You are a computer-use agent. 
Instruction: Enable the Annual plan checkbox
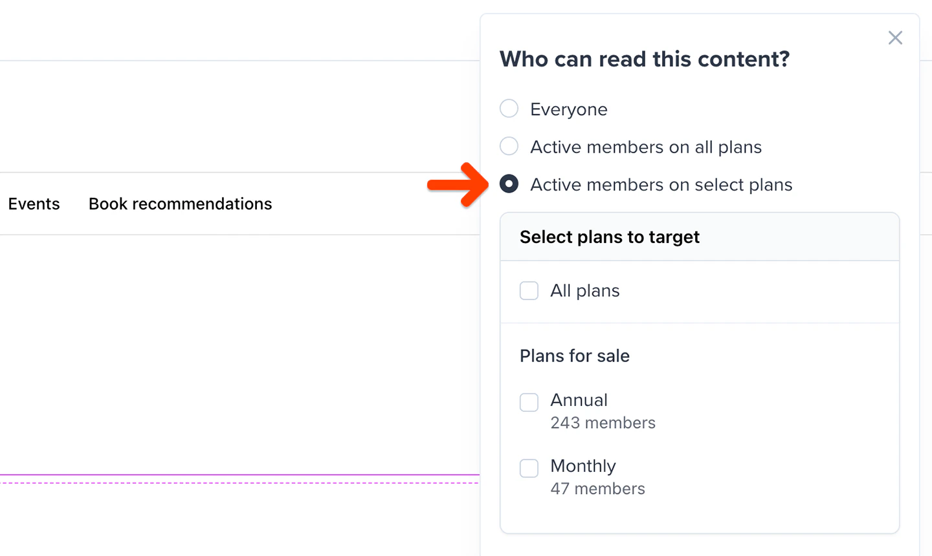point(529,402)
